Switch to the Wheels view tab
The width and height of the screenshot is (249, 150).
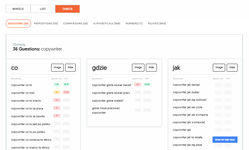point(18,9)
